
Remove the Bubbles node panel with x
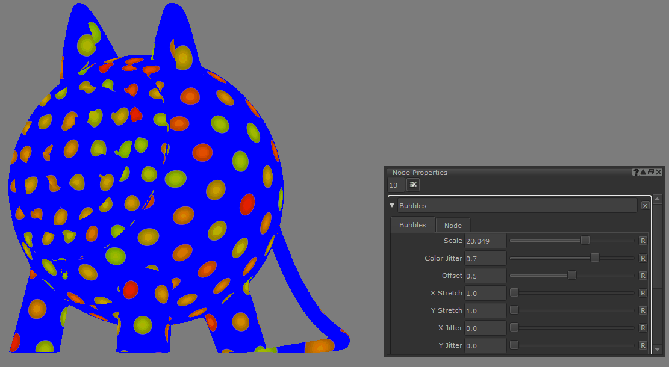645,206
